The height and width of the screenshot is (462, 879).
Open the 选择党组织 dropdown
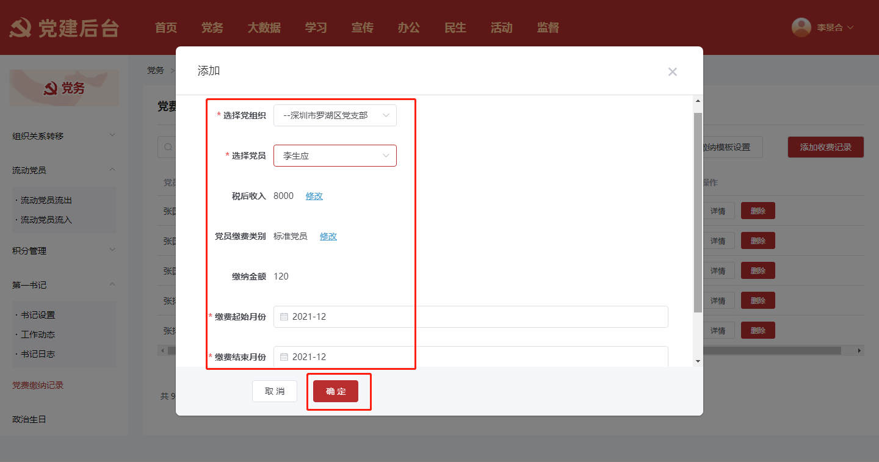pyautogui.click(x=335, y=115)
